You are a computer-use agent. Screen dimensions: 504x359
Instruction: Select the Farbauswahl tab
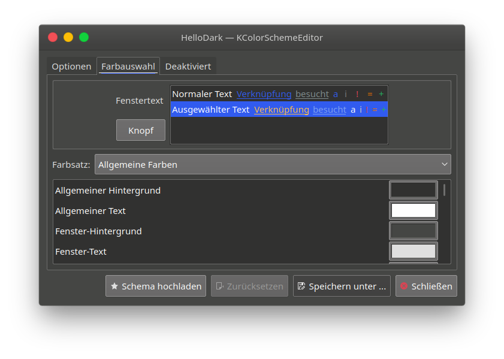pyautogui.click(x=128, y=66)
